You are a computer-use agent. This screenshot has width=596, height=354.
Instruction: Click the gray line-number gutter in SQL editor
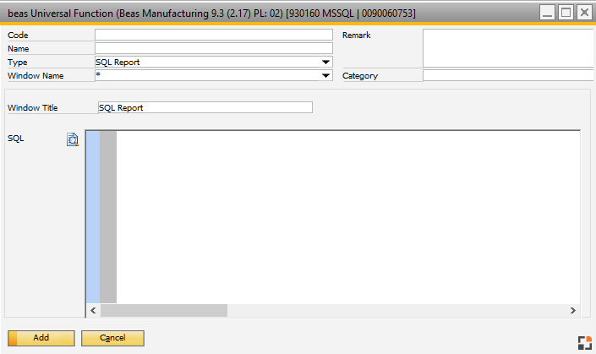click(x=108, y=215)
